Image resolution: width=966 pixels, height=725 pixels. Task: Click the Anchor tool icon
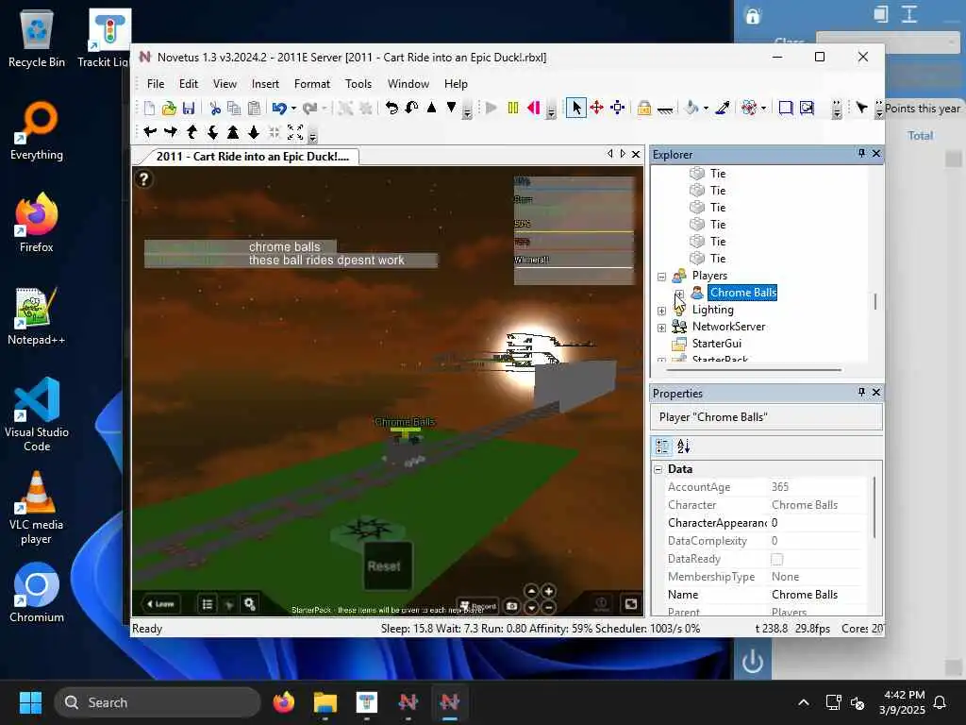click(665, 110)
